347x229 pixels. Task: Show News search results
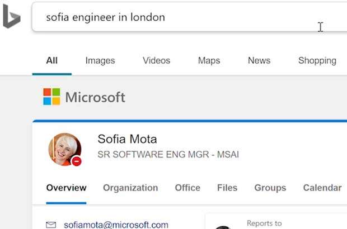259,60
